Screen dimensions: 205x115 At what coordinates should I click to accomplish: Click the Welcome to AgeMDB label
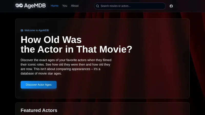point(36,30)
